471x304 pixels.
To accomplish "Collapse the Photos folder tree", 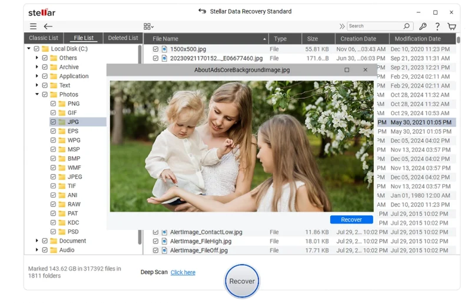I will [37, 94].
